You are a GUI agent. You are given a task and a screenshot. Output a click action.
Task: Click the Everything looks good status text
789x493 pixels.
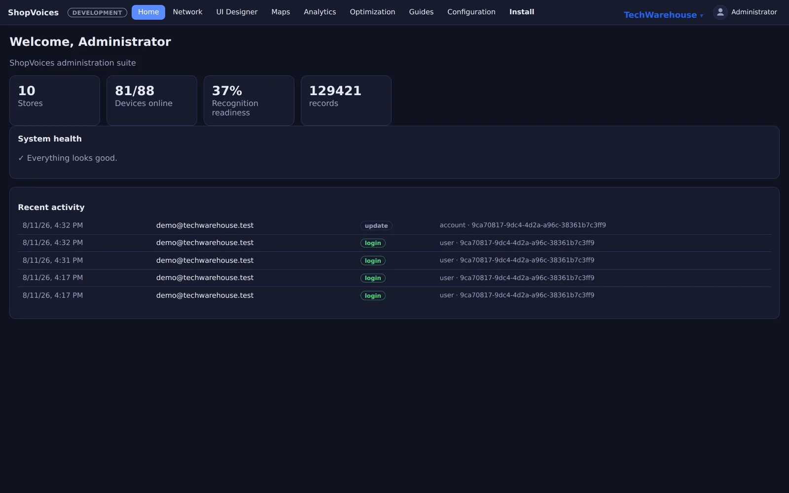click(68, 158)
